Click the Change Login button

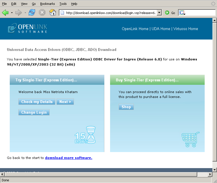click(34, 112)
